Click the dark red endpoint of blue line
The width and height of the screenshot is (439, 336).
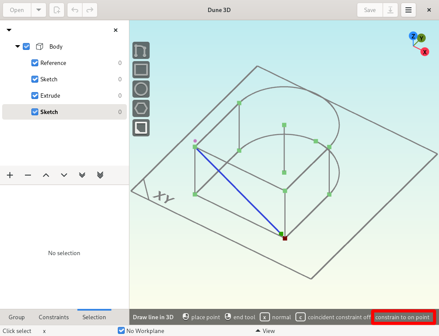pyautogui.click(x=285, y=238)
